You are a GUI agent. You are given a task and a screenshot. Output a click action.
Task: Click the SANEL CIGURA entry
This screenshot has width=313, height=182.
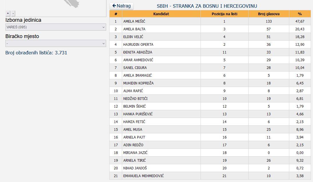tap(135, 68)
